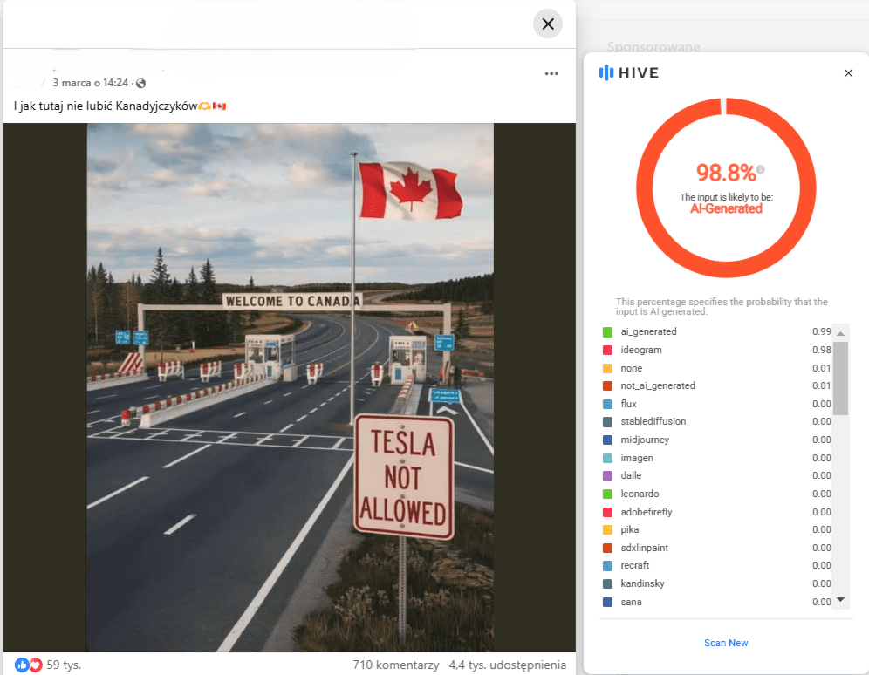
Task: Click the ai_generated green color swatch
Action: coord(607,331)
